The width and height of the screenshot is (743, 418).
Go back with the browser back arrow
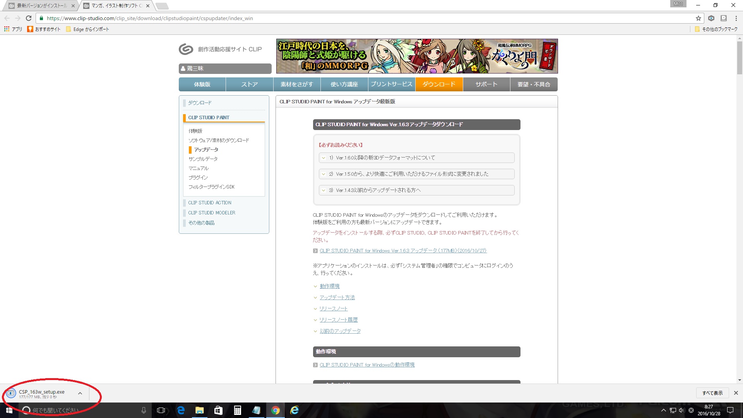click(7, 18)
